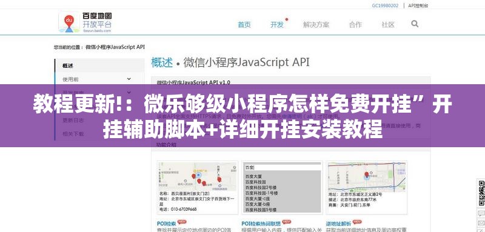This screenshot has height=232, width=485.
Task: Open the 开发 navigation menu
Action: pyautogui.click(x=277, y=25)
